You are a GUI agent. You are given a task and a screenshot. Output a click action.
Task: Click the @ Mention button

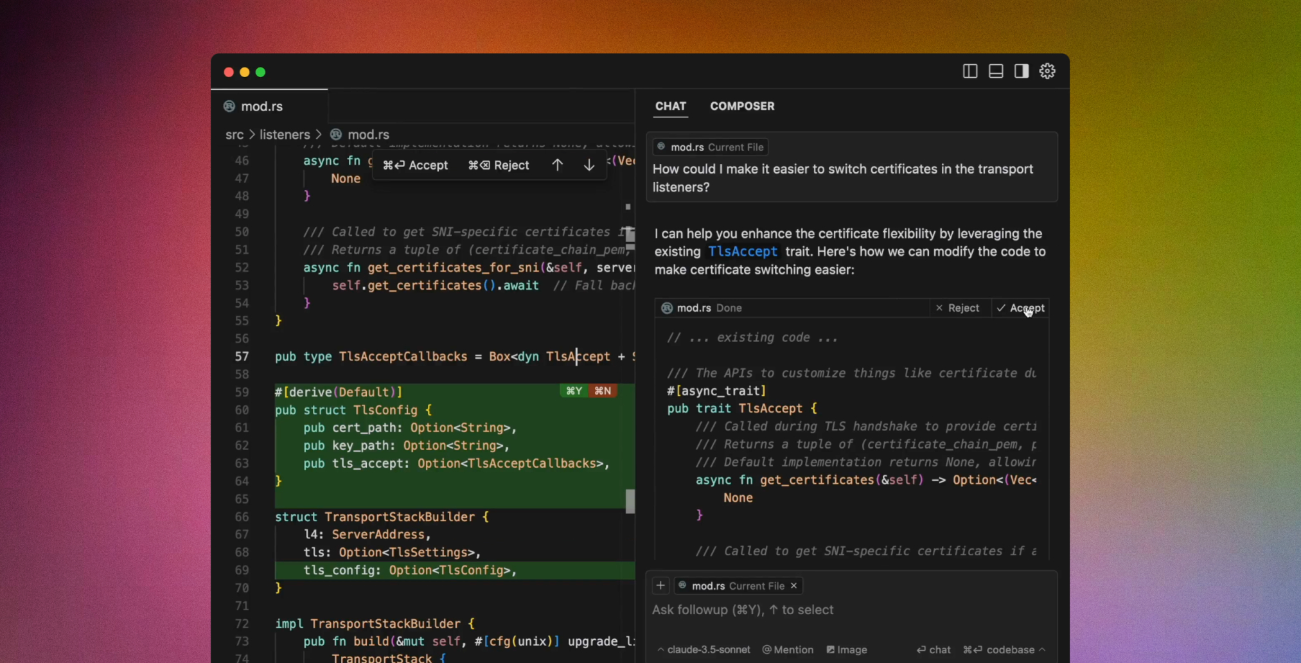(788, 650)
